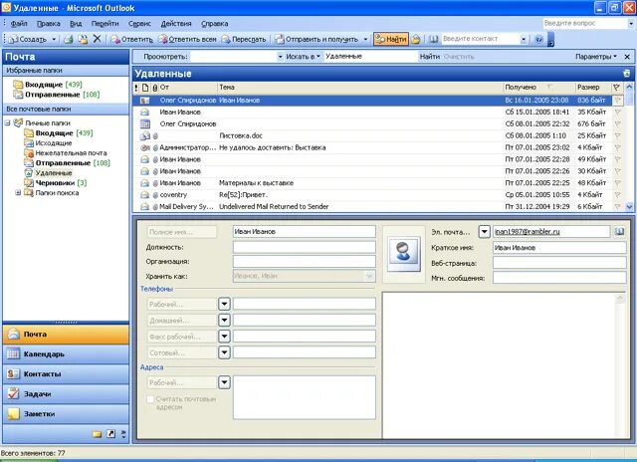Open the Эл. почта selector dropdown arrow
Viewport: 637px width, 462px height.
[x=485, y=232]
